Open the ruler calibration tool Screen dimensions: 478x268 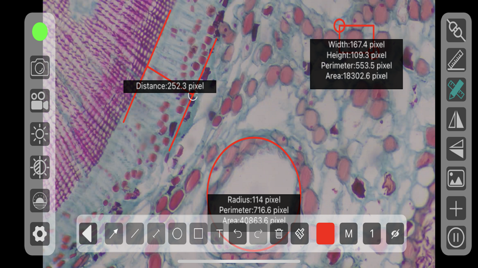pyautogui.click(x=456, y=60)
